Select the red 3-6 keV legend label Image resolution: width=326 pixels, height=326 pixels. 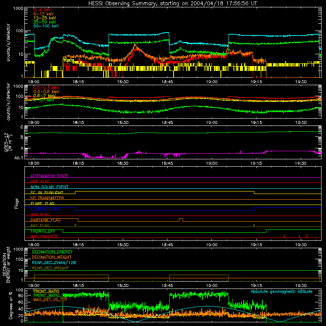pyautogui.click(x=42, y=10)
